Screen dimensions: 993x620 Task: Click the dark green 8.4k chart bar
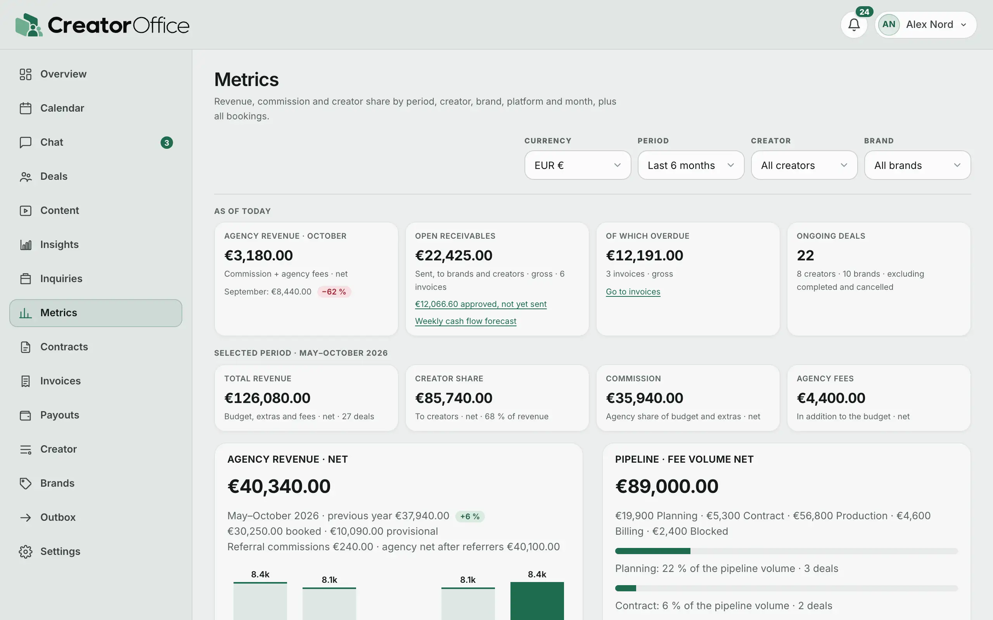[537, 601]
